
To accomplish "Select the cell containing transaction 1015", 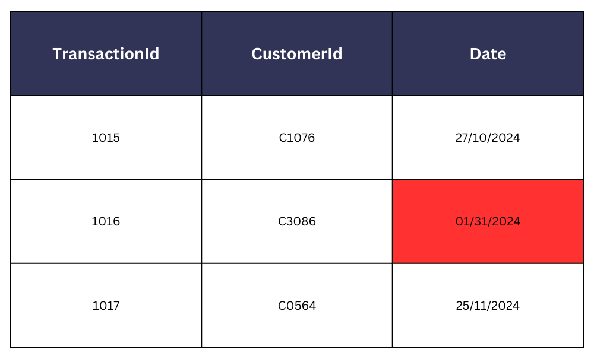I will tap(106, 138).
